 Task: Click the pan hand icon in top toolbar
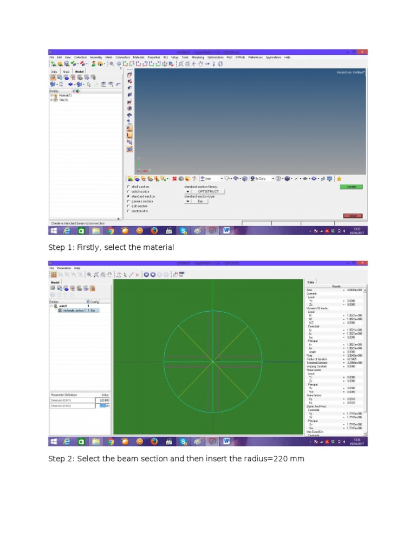click(200, 64)
